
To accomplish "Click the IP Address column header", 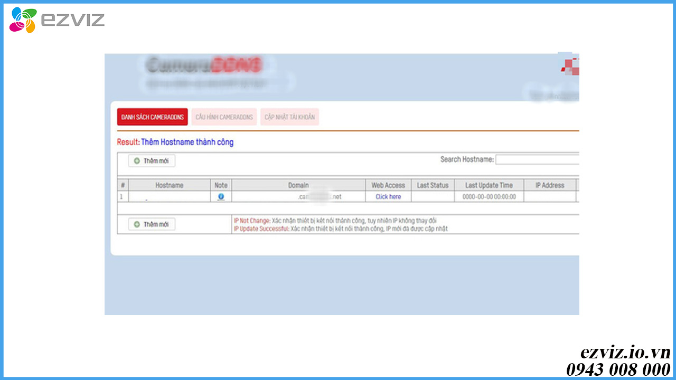I will click(x=549, y=185).
